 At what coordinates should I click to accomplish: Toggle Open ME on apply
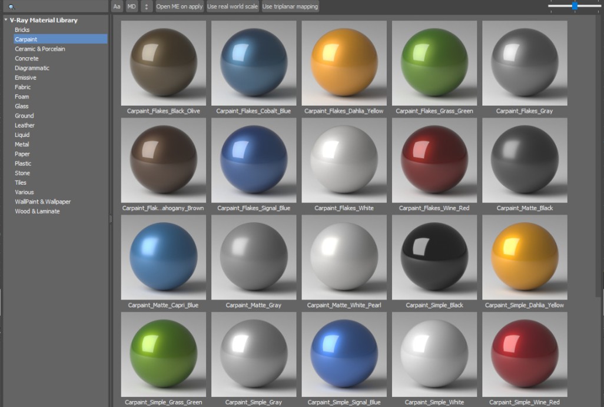coord(179,6)
